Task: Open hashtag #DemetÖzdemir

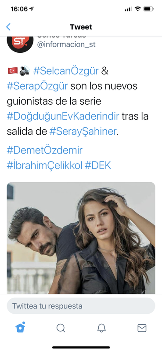Action: [45, 150]
